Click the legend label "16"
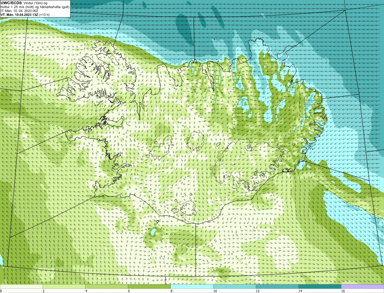The width and height of the screenshot is (384, 293). (x=343, y=291)
